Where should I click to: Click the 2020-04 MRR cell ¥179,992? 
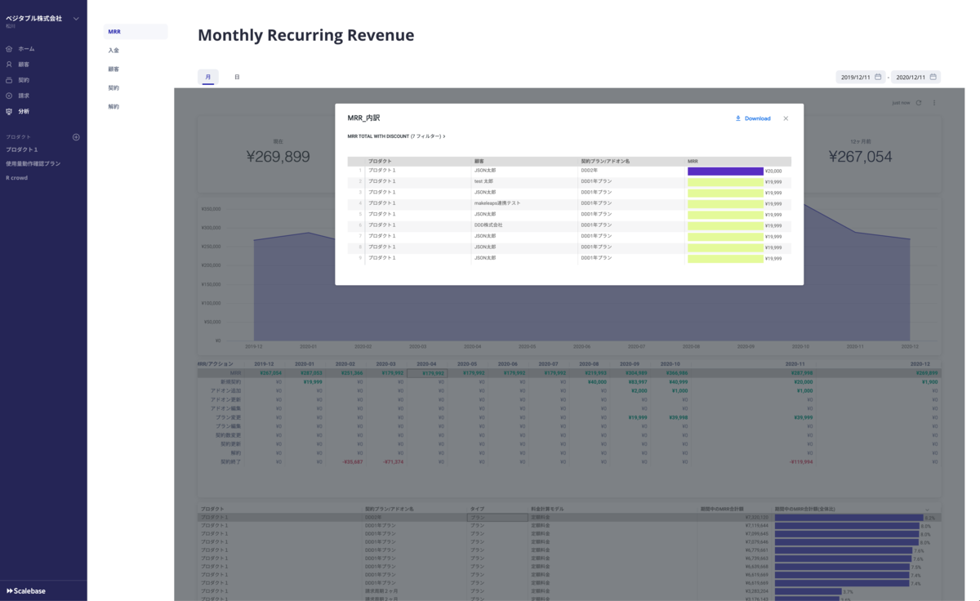click(x=427, y=373)
